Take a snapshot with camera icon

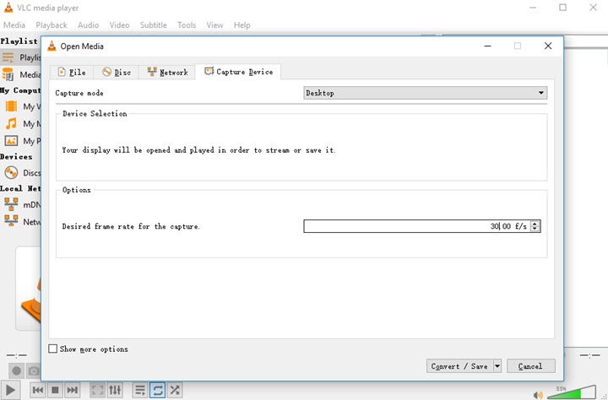(x=34, y=371)
